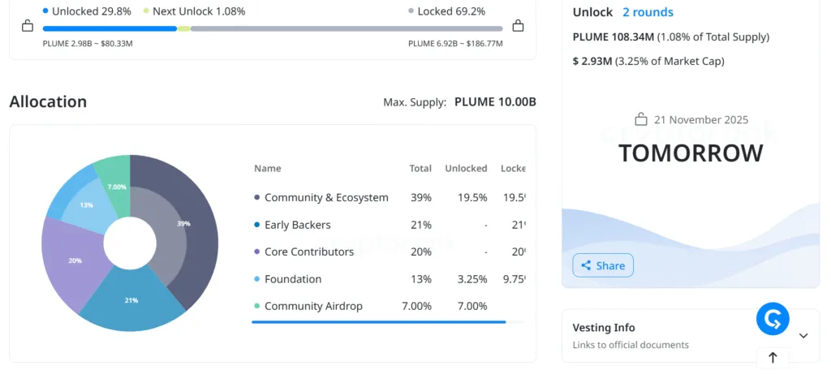Select the Early Backers row name

click(297, 225)
